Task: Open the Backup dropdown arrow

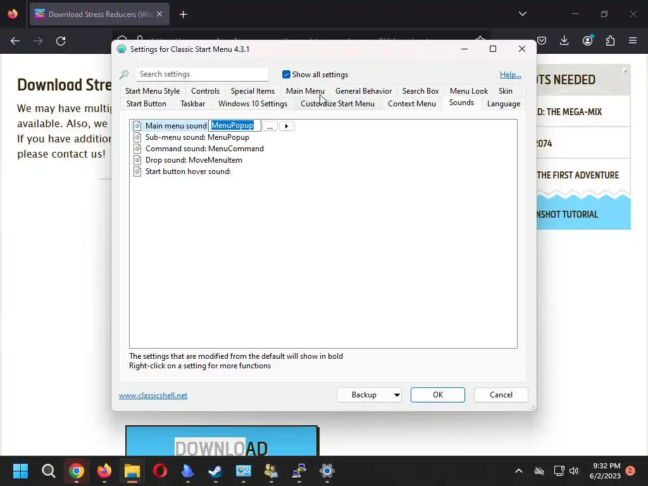Action: pos(397,395)
